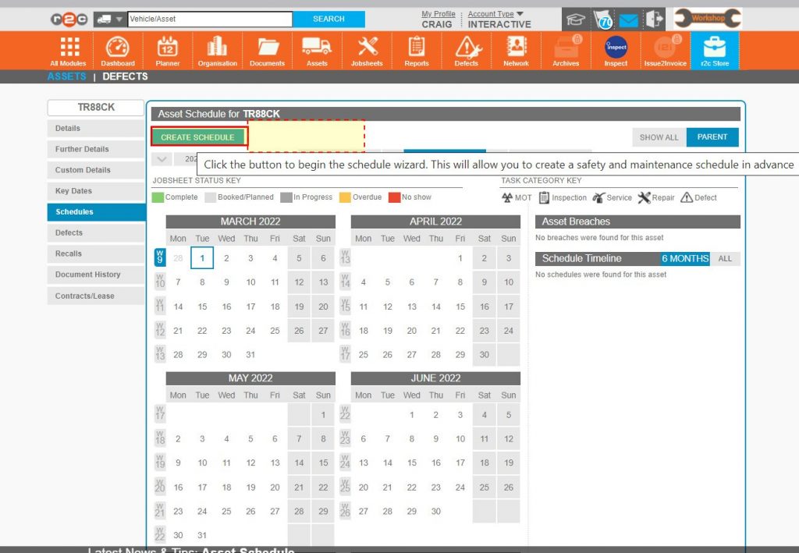
Task: Switch Schedule Timeline to 6 MONTHS
Action: [685, 258]
